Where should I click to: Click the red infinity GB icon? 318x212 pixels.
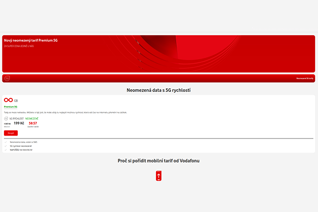click(8, 100)
